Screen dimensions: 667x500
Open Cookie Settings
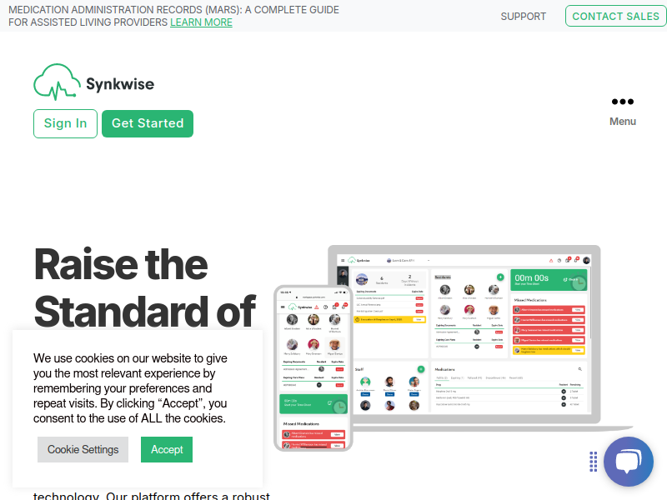point(83,449)
